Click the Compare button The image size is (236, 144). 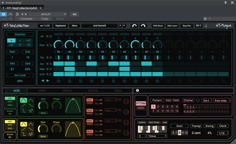pyautogui.click(x=26, y=19)
